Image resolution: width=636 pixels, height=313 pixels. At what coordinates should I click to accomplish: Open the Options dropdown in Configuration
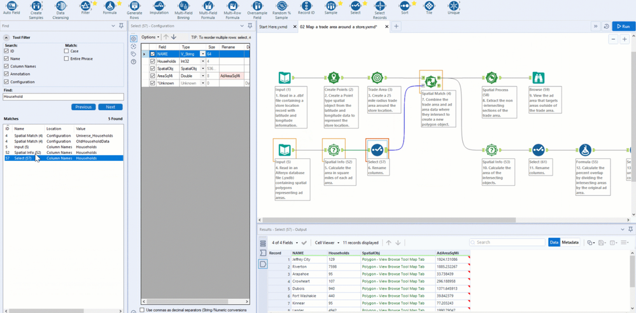pyautogui.click(x=150, y=38)
